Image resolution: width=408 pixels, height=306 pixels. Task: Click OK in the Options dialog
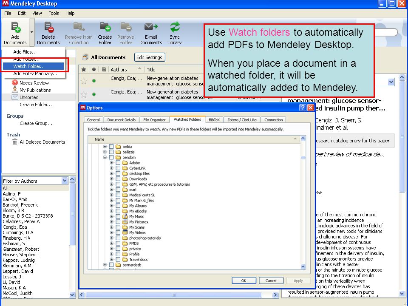(x=244, y=280)
